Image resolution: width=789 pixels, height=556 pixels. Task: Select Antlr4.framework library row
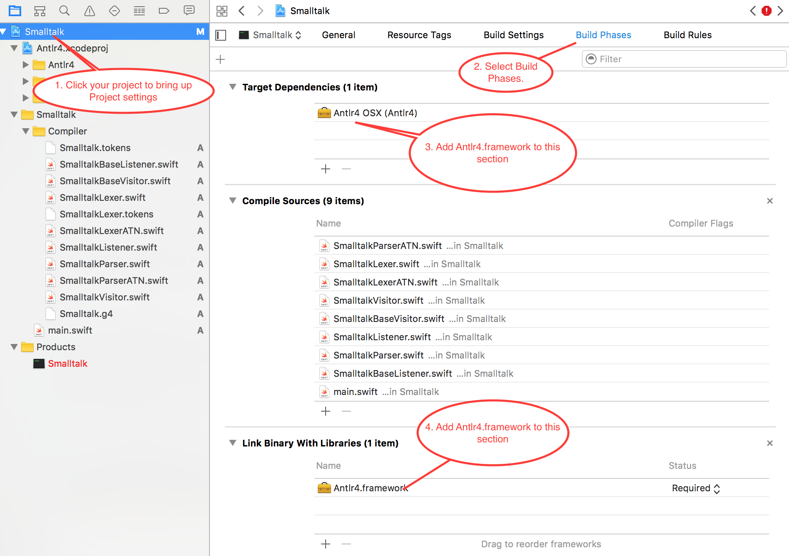[542, 488]
